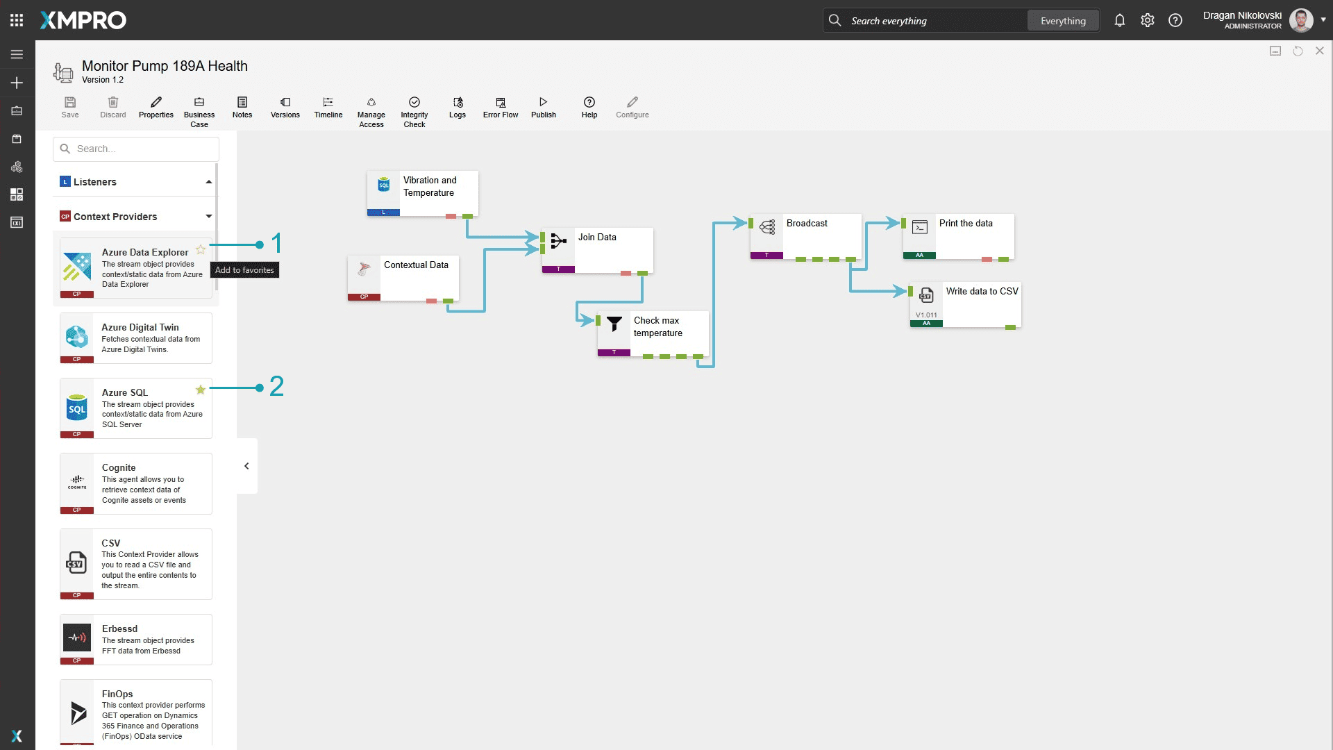The width and height of the screenshot is (1333, 750).
Task: Add Azure Data Explorer to favorites
Action: [201, 250]
